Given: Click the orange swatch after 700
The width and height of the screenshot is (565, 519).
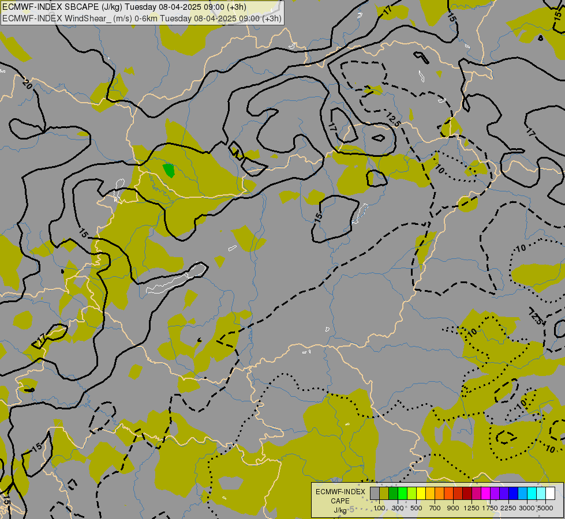Looking at the screenshot, I should [x=439, y=494].
